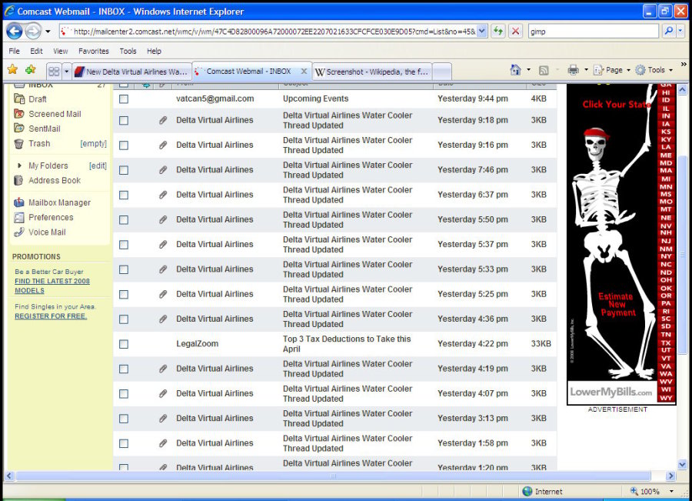The image size is (692, 501).
Task: Go forward with the browser Forward arrow
Action: pyautogui.click(x=32, y=32)
